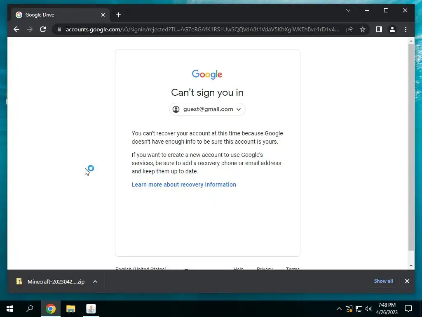Maximize the Chrome window
The height and width of the screenshot is (317, 422).
click(386, 10)
